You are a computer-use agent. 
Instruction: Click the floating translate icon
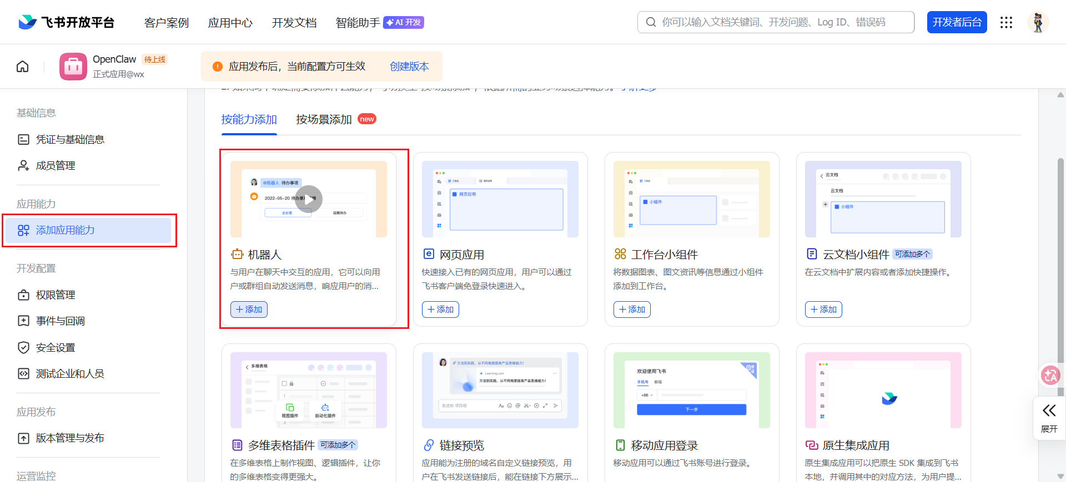1050,376
